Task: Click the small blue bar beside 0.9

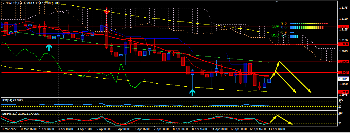Action: [x=292, y=32]
